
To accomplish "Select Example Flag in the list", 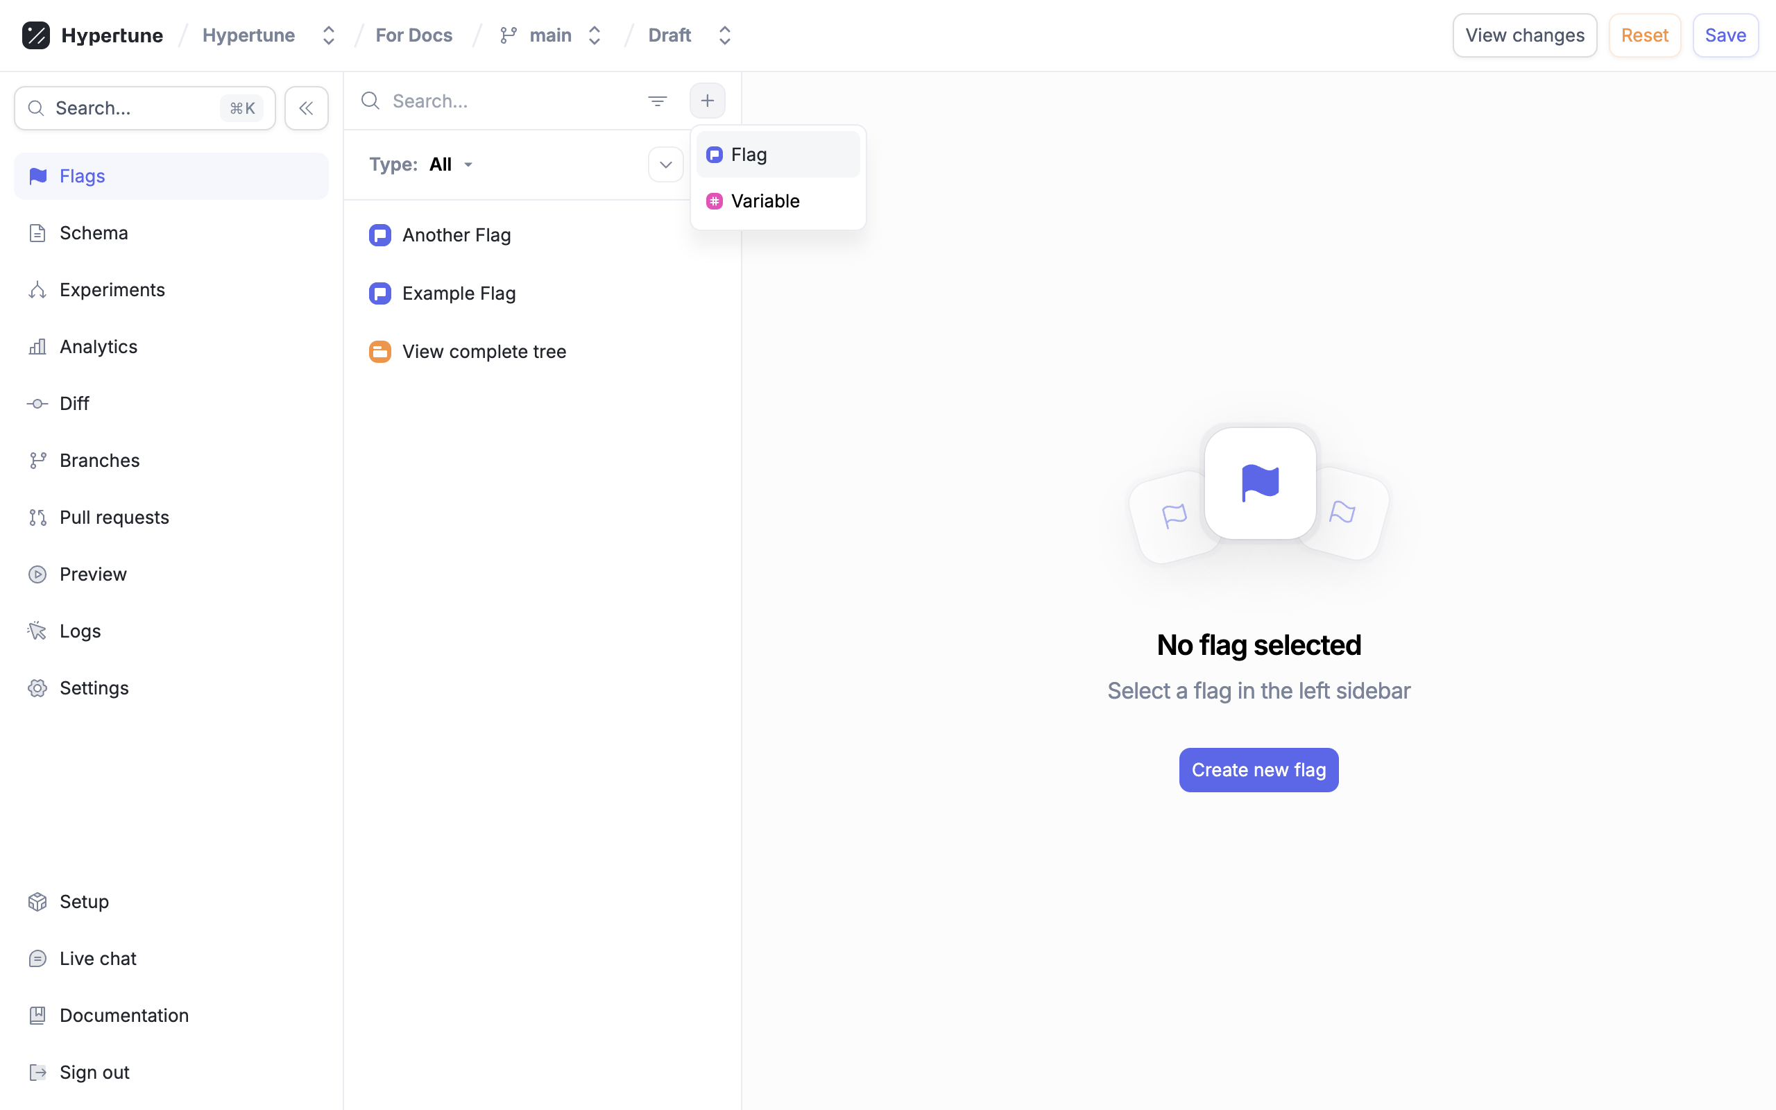I will [x=459, y=293].
